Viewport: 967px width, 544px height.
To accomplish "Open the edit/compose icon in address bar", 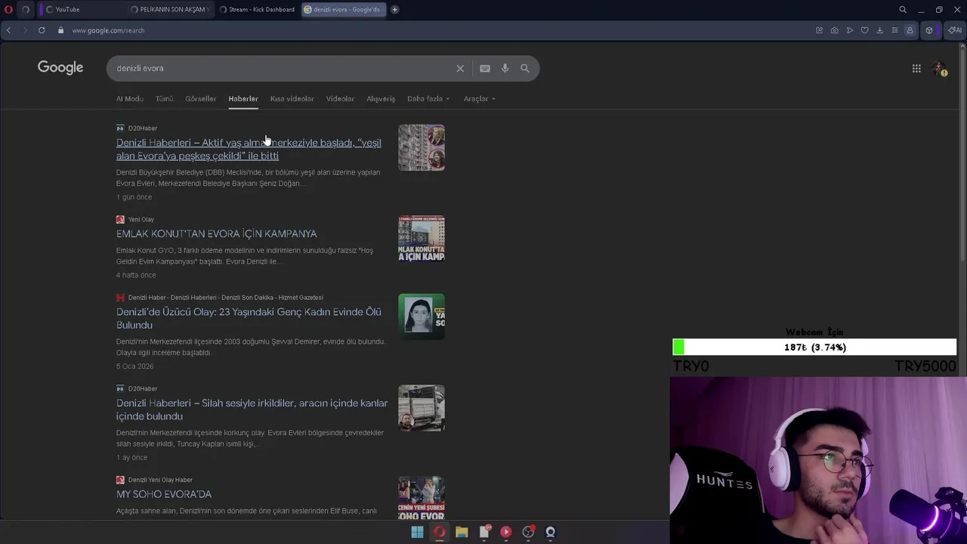I will tap(819, 30).
